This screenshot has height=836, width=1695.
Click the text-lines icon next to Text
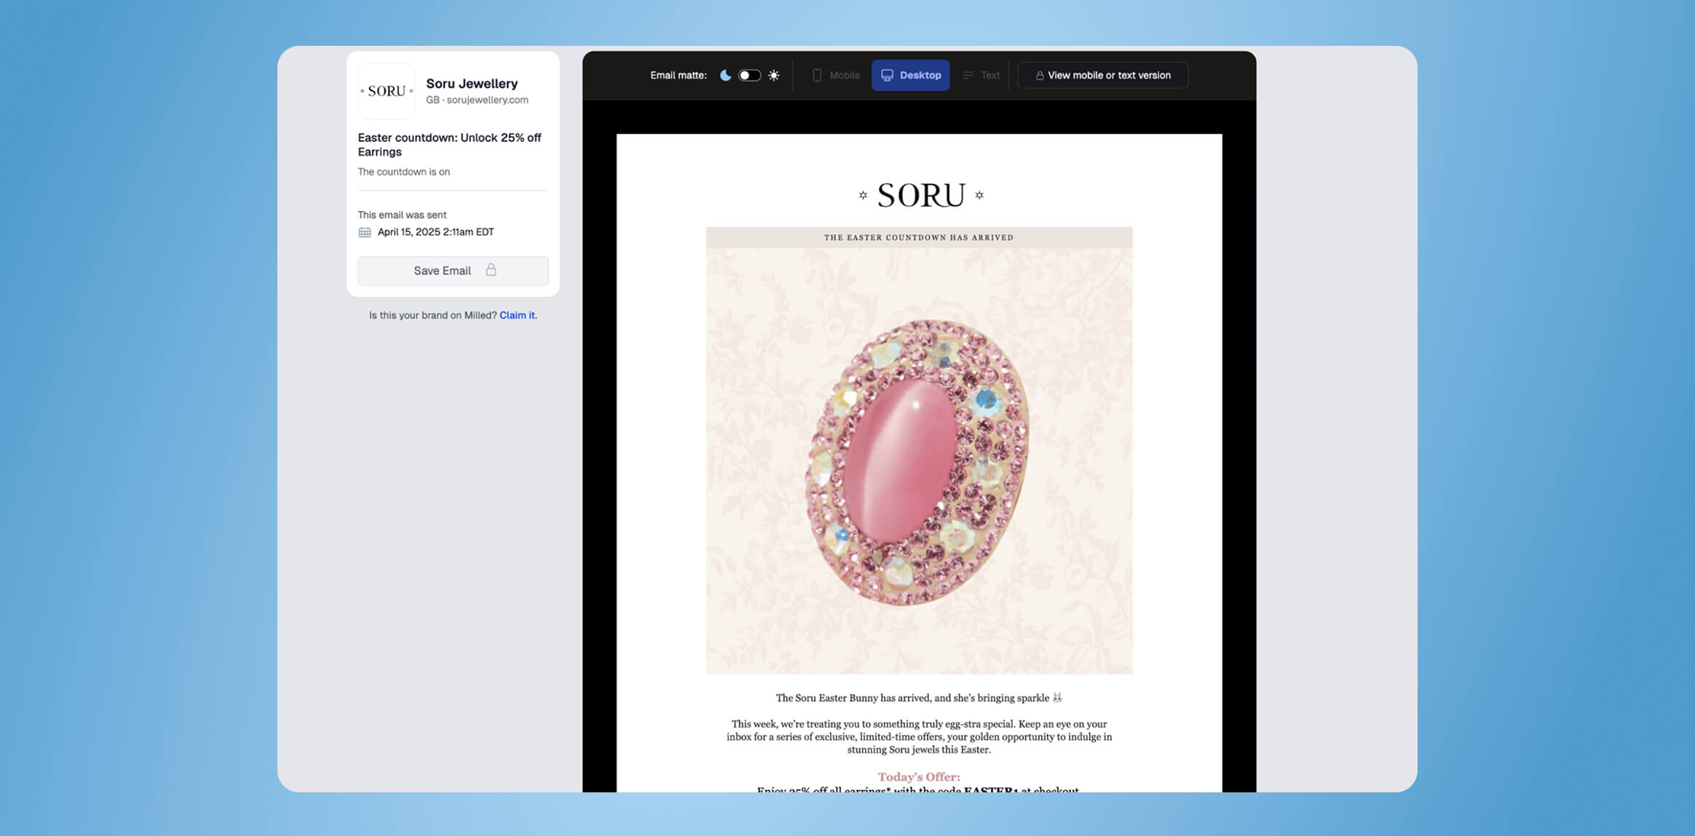click(968, 75)
